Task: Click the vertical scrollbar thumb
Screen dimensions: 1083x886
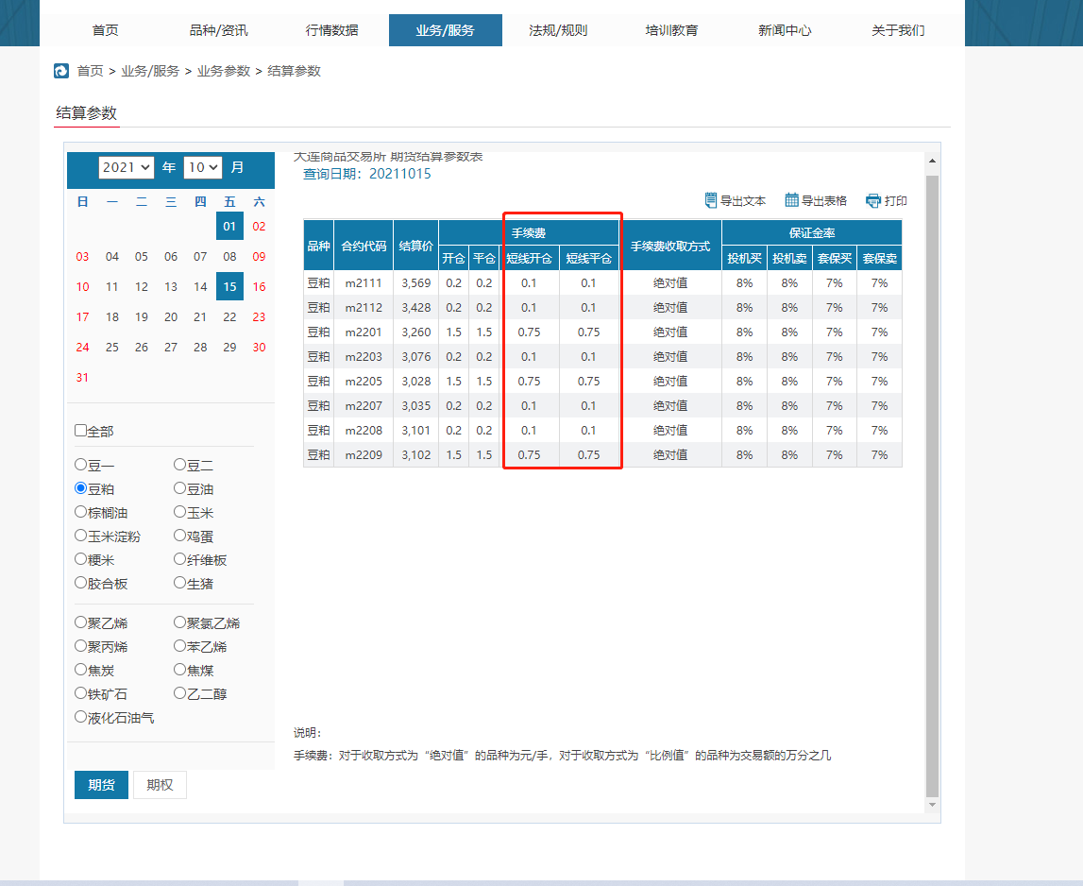Action: pos(933,486)
